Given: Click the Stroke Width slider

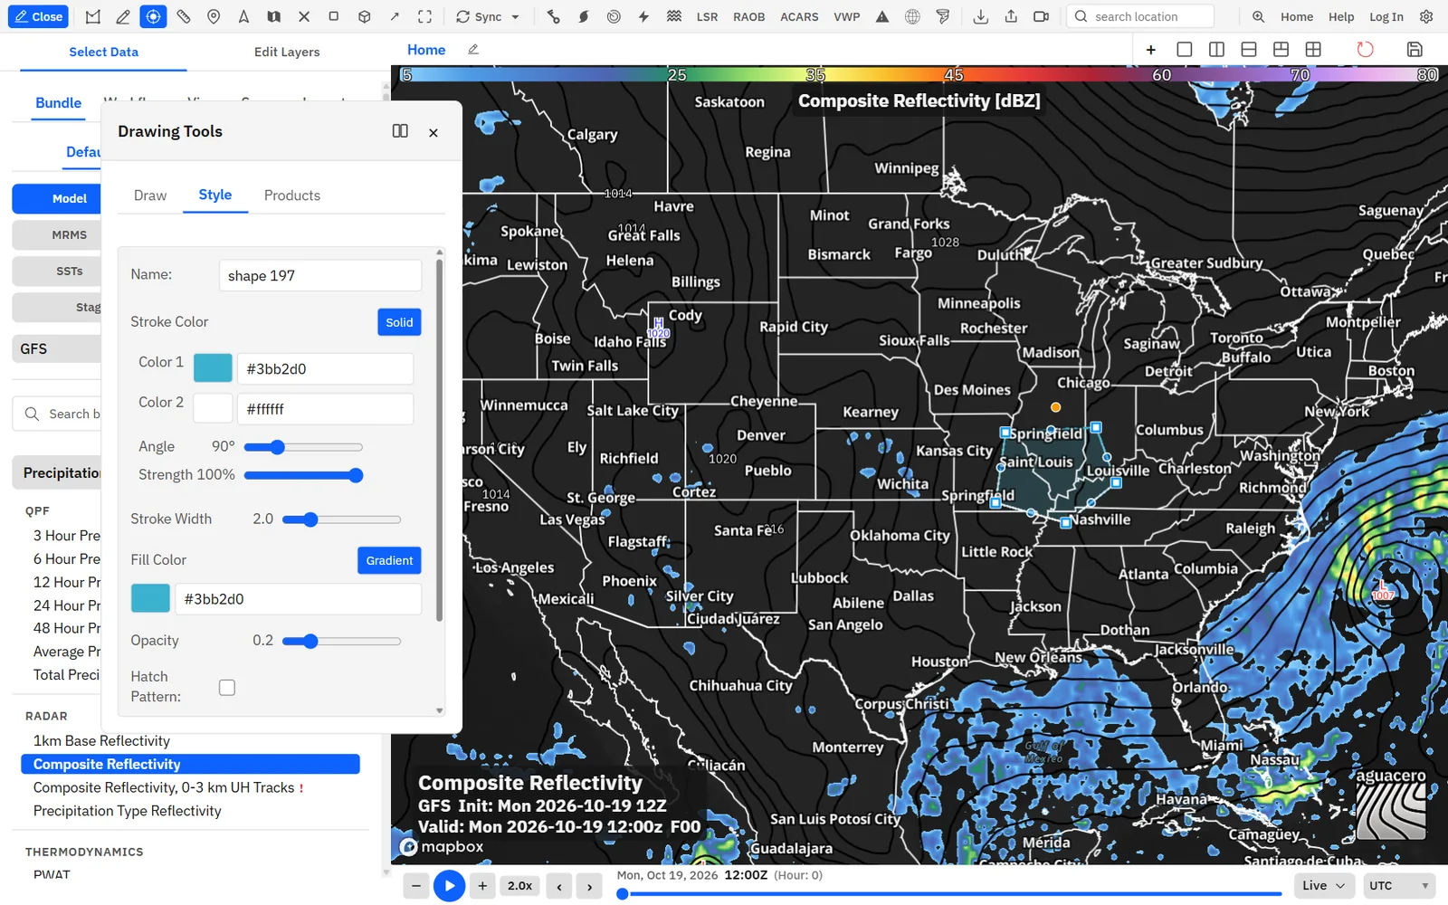Looking at the screenshot, I should pos(341,519).
